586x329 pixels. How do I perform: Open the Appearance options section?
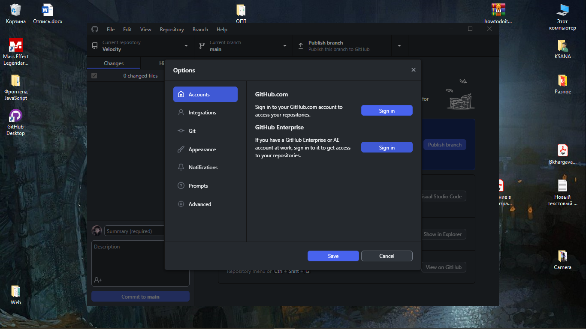pos(205,150)
